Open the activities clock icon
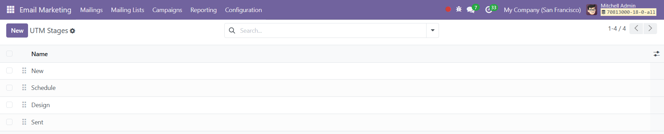The image size is (664, 134). [488, 10]
